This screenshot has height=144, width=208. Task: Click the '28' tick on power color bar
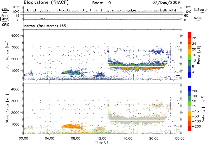pyautogui.click(x=194, y=38)
